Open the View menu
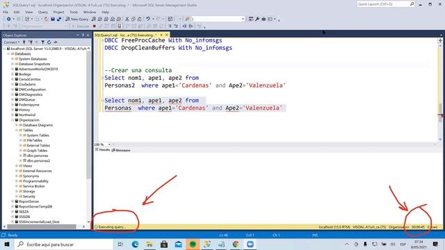This screenshot has height=250, width=445. point(29,12)
